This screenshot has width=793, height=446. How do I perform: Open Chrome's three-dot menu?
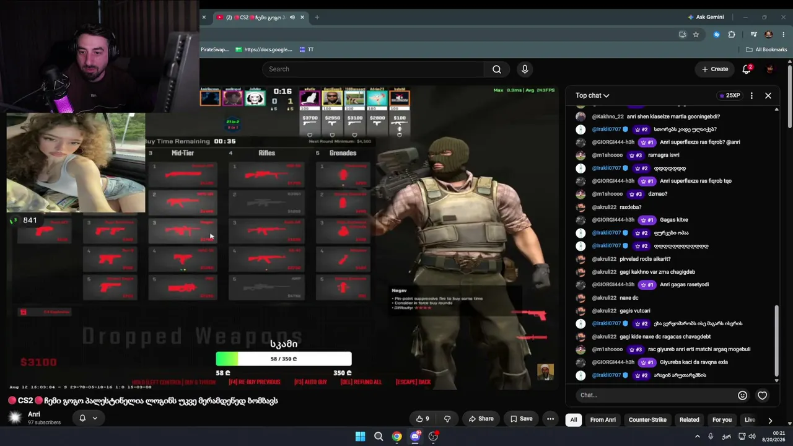(x=784, y=35)
